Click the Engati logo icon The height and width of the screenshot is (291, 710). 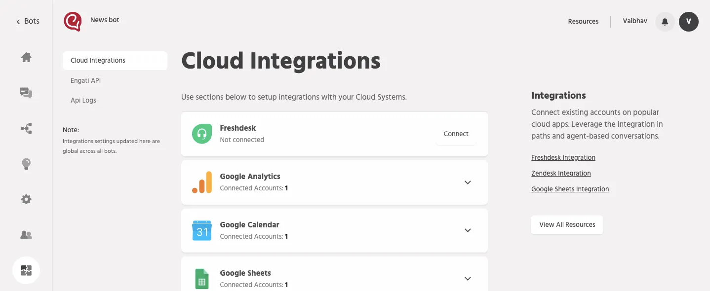(73, 21)
